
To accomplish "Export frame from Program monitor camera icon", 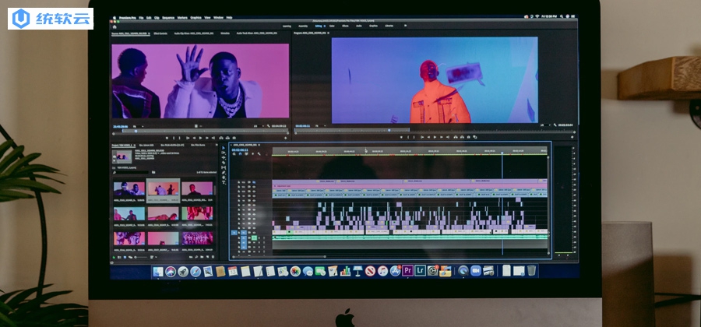I will click(469, 137).
